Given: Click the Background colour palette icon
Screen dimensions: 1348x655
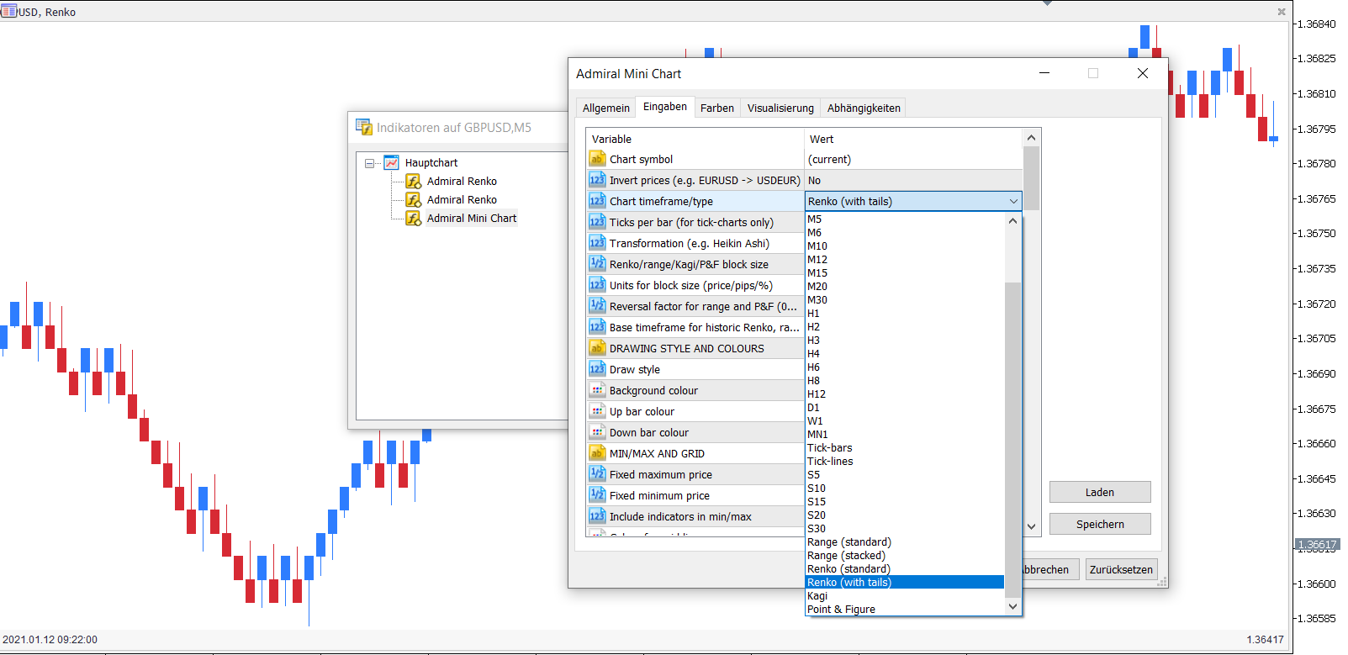Looking at the screenshot, I should 597,390.
